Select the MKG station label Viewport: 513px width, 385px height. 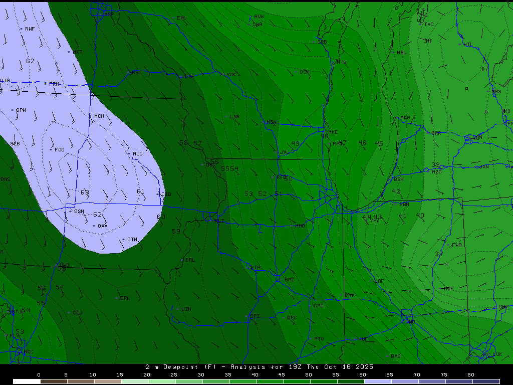click(x=405, y=118)
